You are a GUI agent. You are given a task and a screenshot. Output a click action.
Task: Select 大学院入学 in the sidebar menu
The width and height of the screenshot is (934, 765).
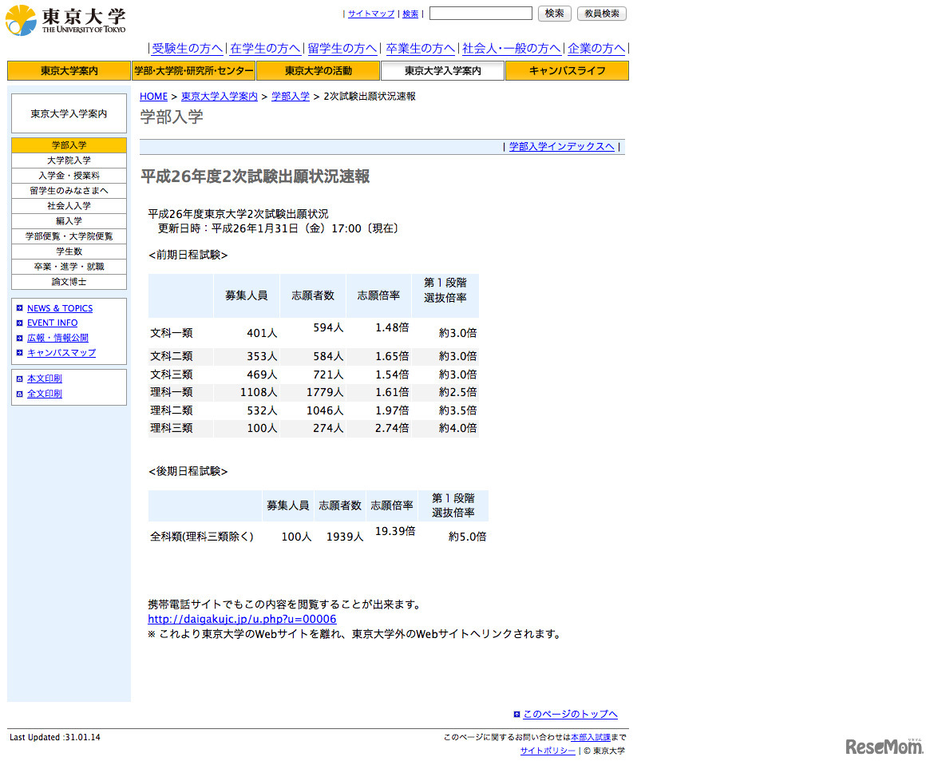[x=69, y=161]
